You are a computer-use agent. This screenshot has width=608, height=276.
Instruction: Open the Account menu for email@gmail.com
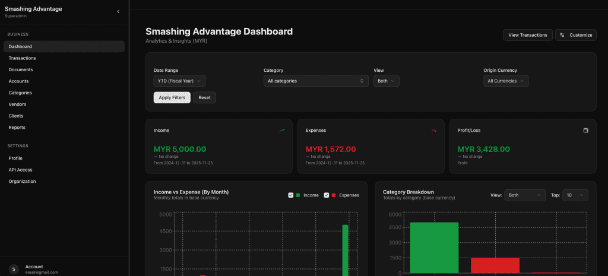64,269
